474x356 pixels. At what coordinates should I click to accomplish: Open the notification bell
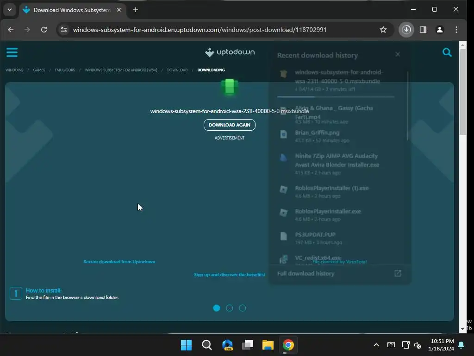click(462, 345)
